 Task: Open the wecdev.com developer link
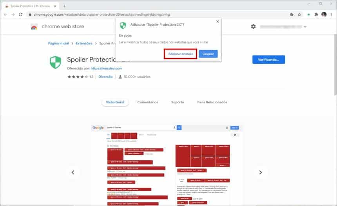[106, 68]
